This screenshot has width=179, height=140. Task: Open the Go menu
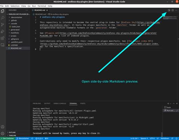point(29,6)
